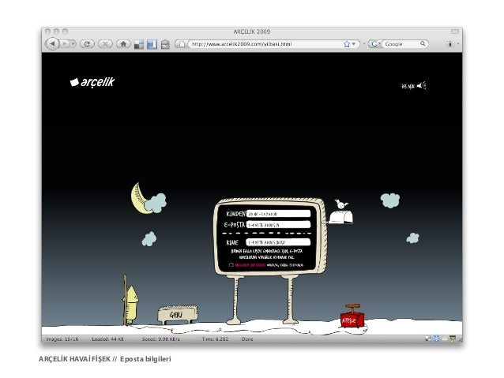Click the 'Done' status text
The width and height of the screenshot is (504, 378).
(247, 339)
